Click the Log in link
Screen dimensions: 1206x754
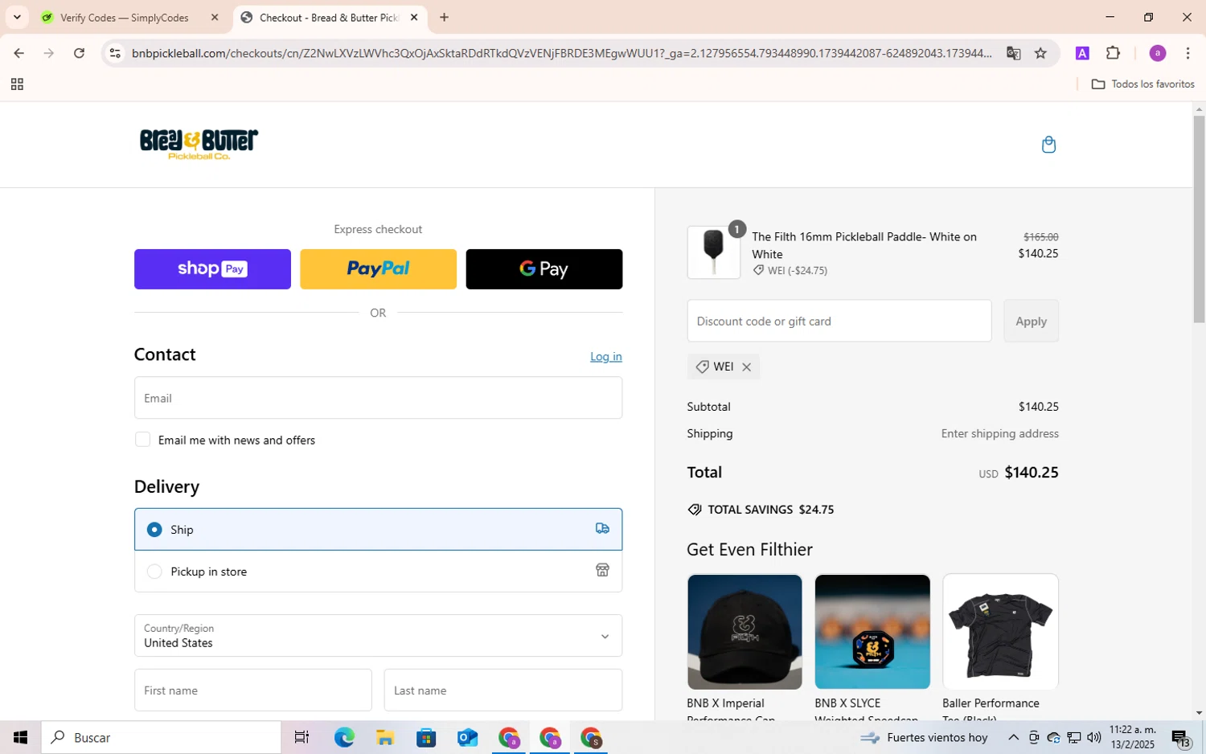pyautogui.click(x=606, y=357)
